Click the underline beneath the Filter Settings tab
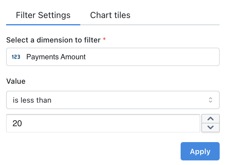The height and width of the screenshot is (165, 227). (x=43, y=24)
